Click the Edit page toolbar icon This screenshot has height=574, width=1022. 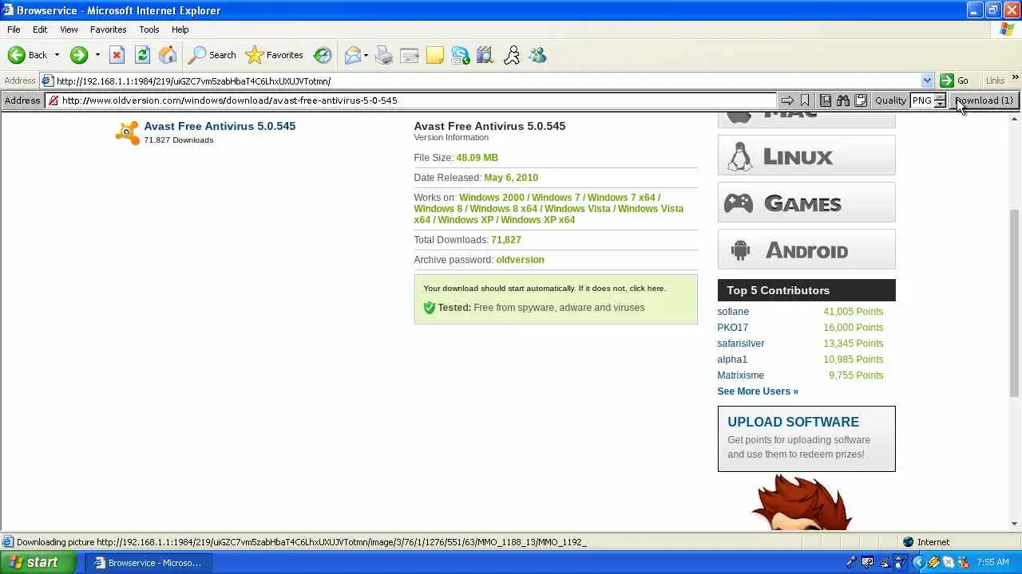click(410, 55)
